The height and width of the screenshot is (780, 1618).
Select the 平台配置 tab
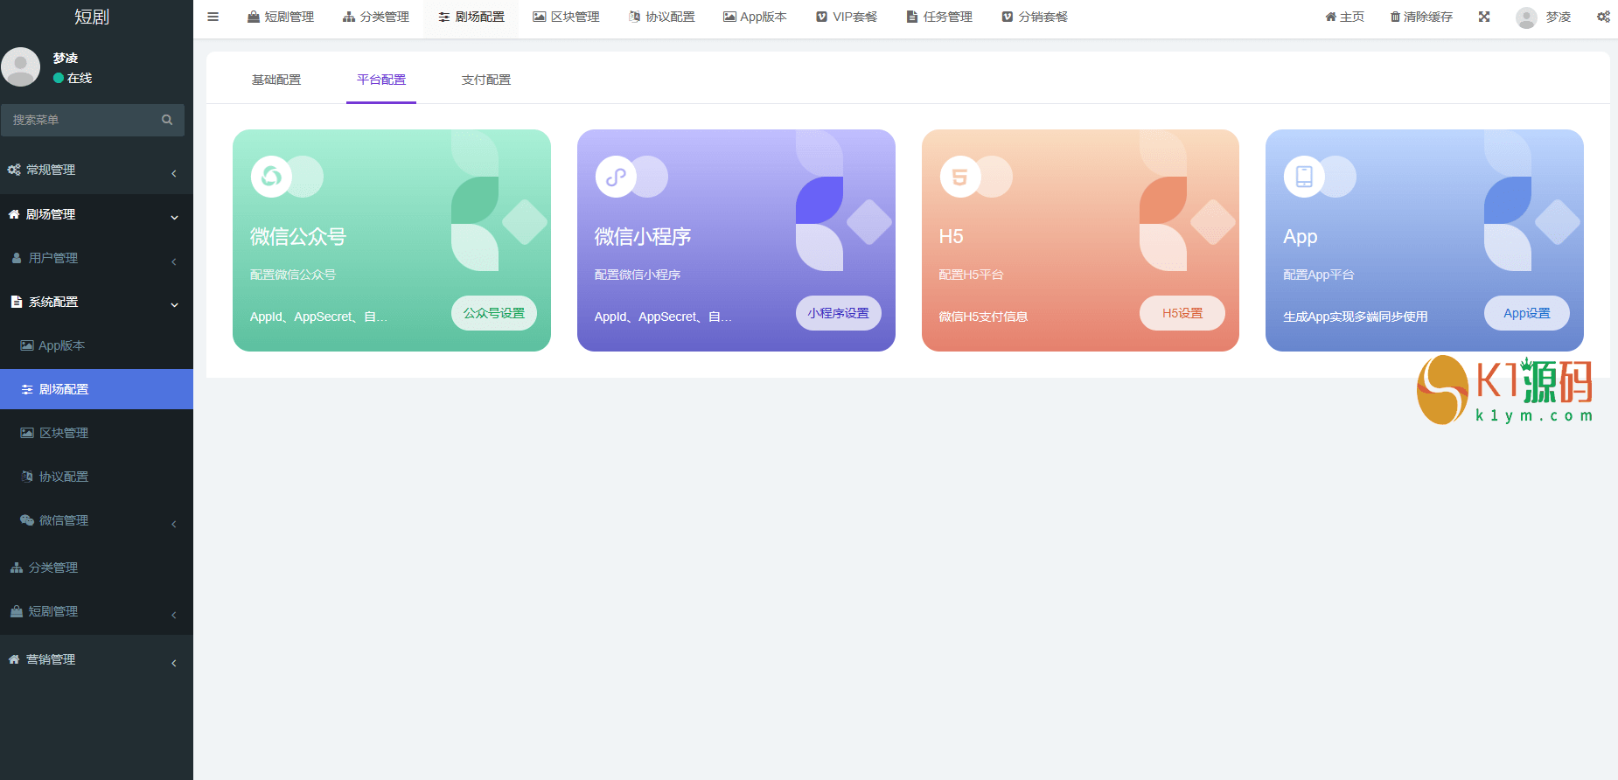click(381, 80)
